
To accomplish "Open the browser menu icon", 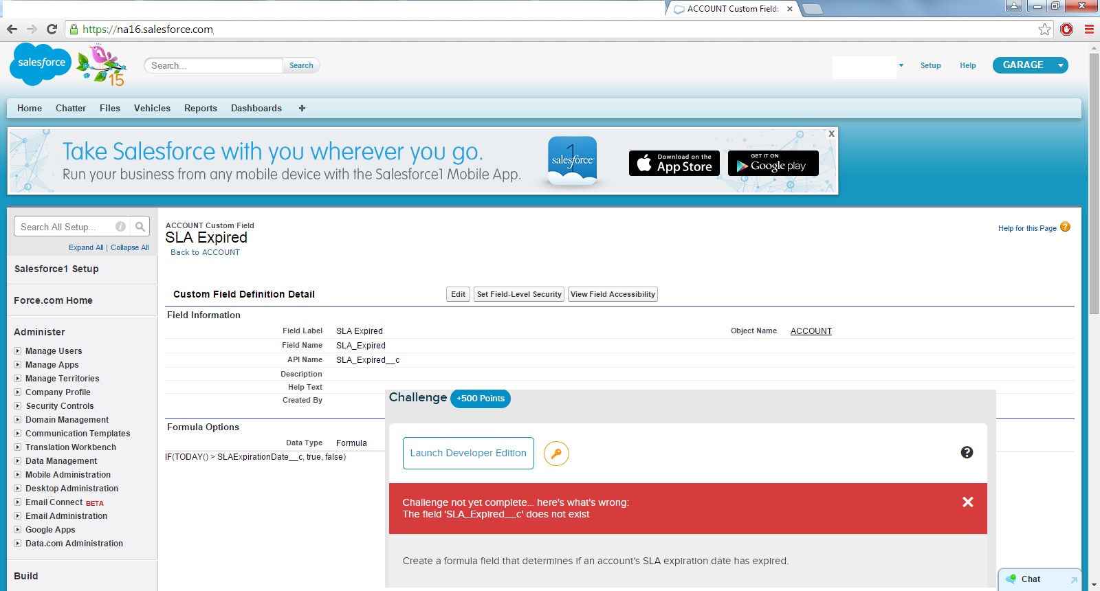I will coord(1089,29).
